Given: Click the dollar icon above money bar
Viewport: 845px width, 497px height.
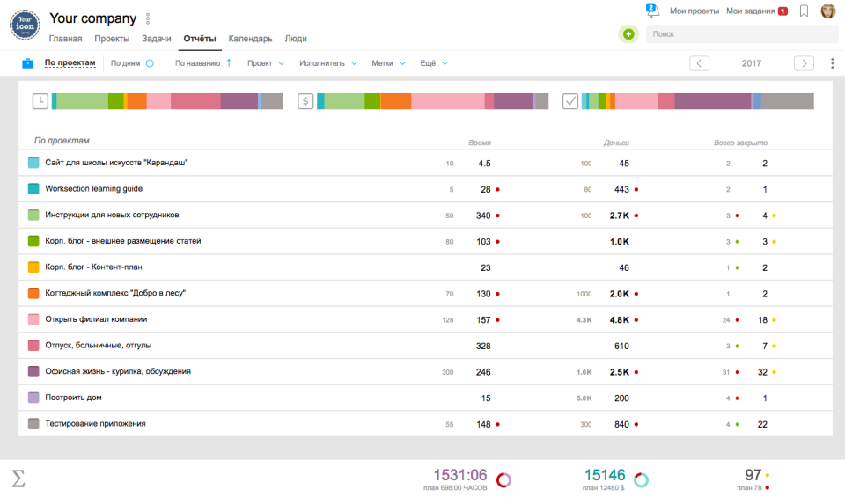Looking at the screenshot, I should (305, 101).
